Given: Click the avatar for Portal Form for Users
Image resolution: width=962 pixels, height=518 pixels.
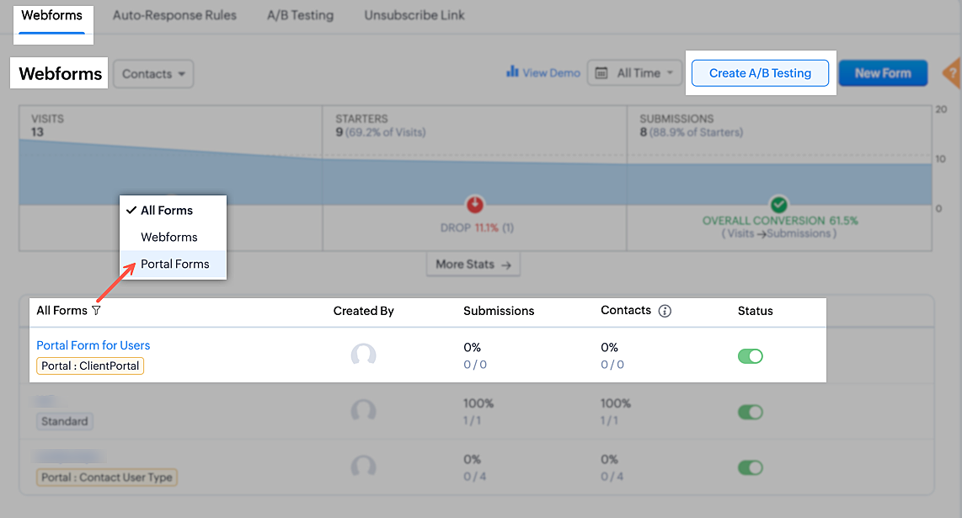Looking at the screenshot, I should pyautogui.click(x=363, y=355).
